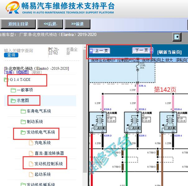The image size is (188, 186).
Task: Go to next page with 下一页
Action: click(x=143, y=50)
